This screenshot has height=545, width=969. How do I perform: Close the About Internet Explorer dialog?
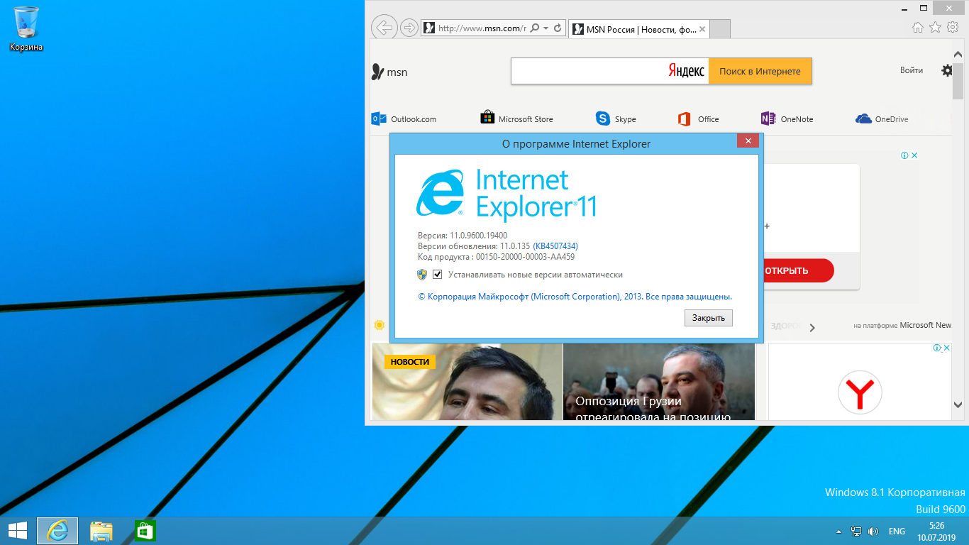point(748,141)
